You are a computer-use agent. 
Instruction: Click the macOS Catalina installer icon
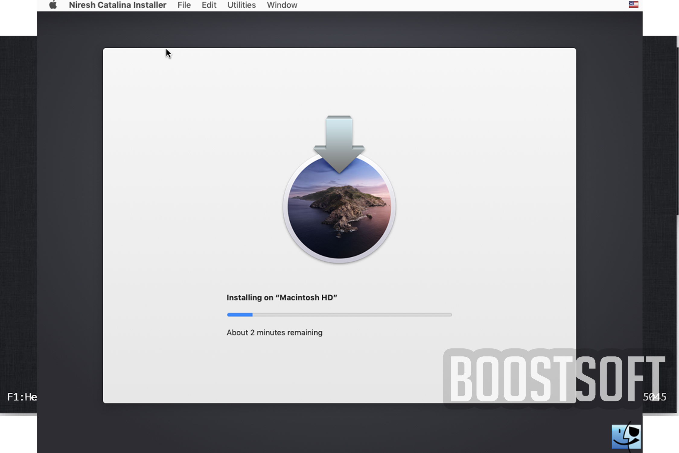(339, 190)
